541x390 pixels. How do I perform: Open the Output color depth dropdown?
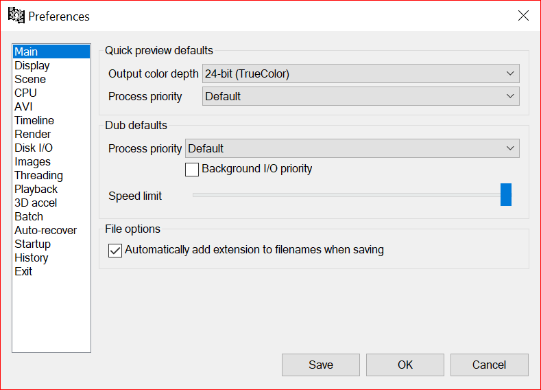361,73
